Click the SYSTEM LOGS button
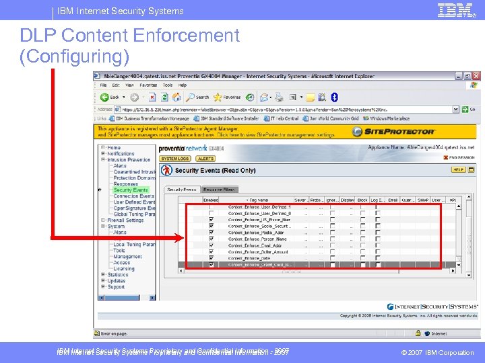The image size is (485, 363). (175, 159)
